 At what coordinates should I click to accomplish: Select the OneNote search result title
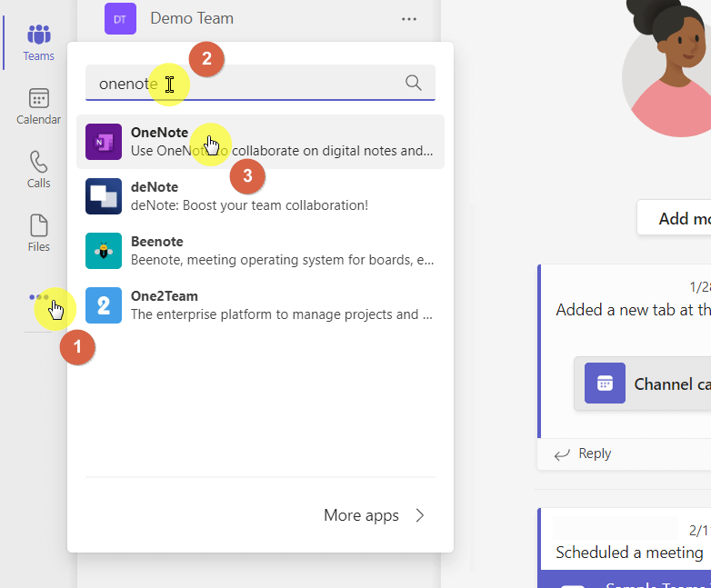(159, 133)
